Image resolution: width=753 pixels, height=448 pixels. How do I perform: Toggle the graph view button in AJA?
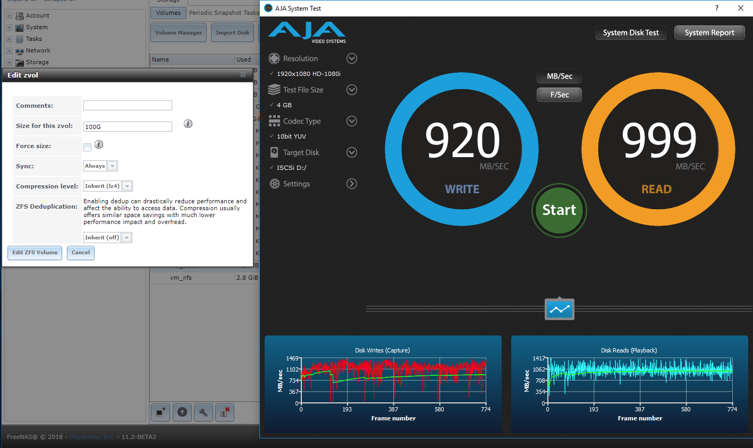tap(560, 309)
